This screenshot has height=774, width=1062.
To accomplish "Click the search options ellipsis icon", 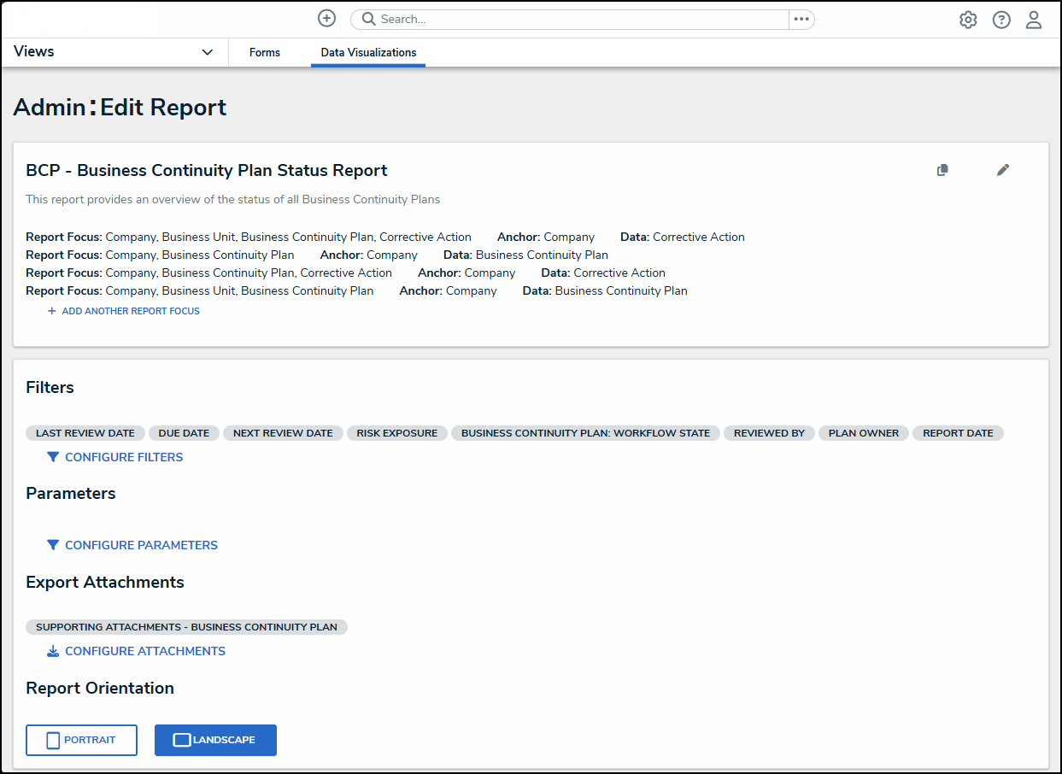I will point(801,20).
